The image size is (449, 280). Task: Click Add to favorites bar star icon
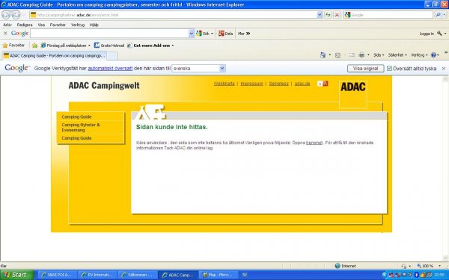click(x=34, y=45)
